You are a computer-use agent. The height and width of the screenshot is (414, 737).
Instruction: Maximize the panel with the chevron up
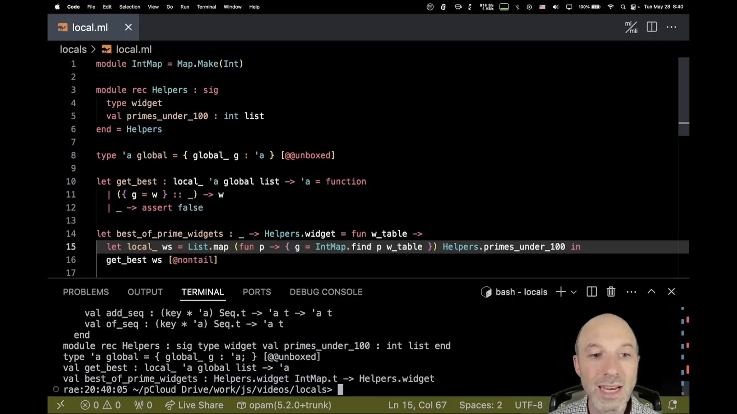coord(651,292)
